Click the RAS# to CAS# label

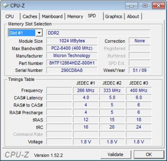(x=28, y=105)
